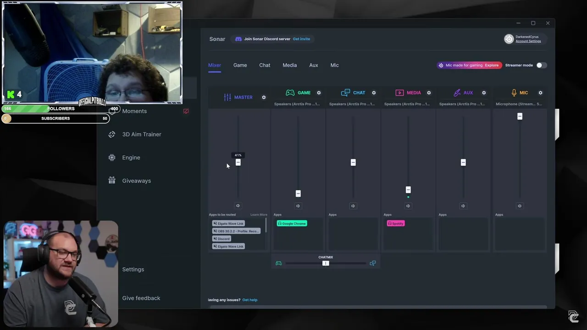Open Chat channel settings gear
Viewport: 587px width, 330px height.
pos(374,93)
